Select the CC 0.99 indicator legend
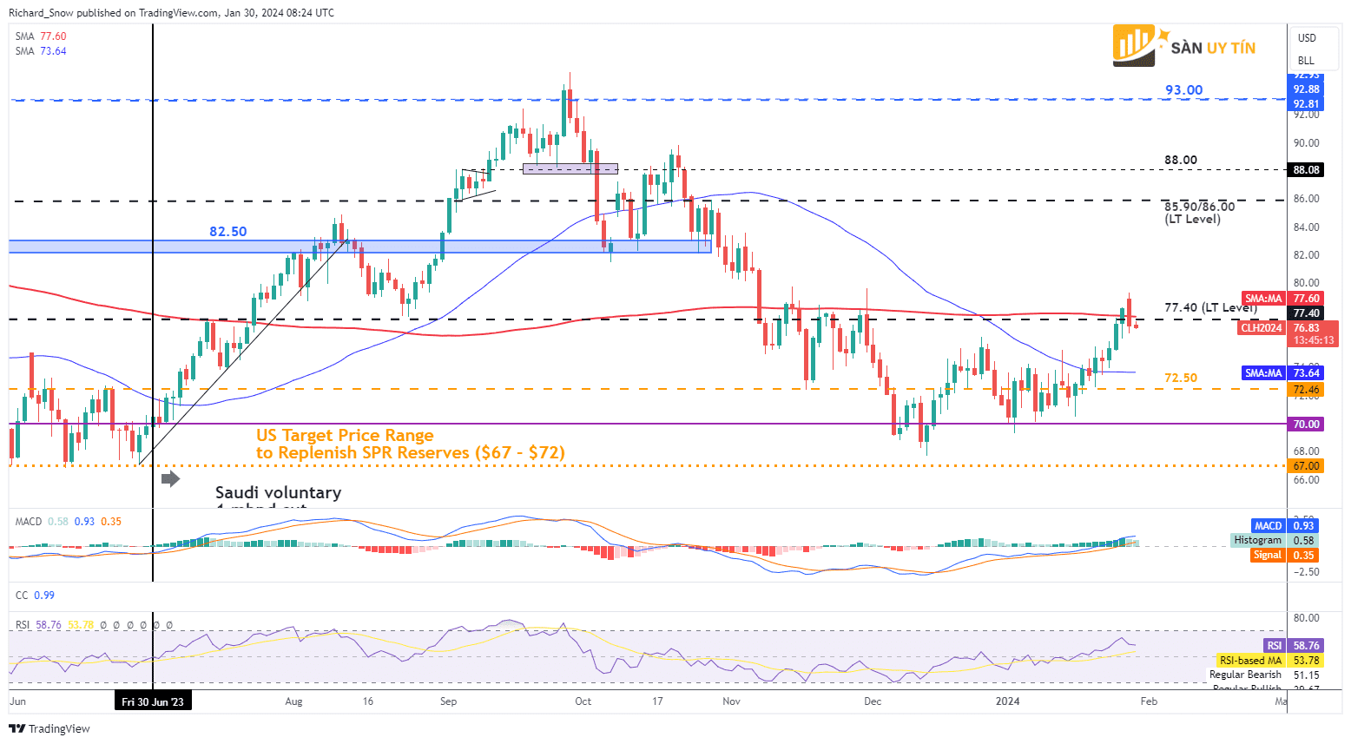Image resolution: width=1351 pixels, height=744 pixels. click(35, 596)
